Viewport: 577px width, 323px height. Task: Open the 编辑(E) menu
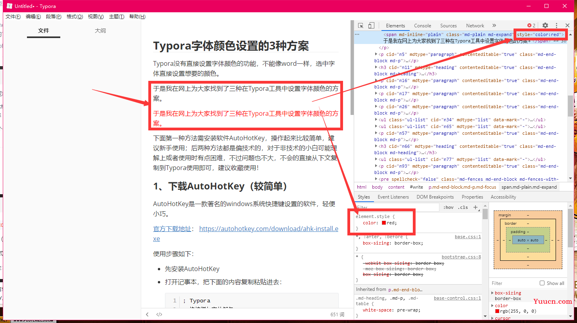tap(33, 17)
